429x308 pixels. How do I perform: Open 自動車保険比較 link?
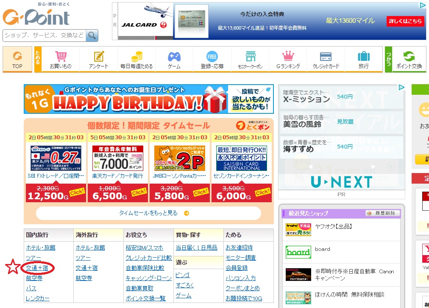(x=145, y=268)
